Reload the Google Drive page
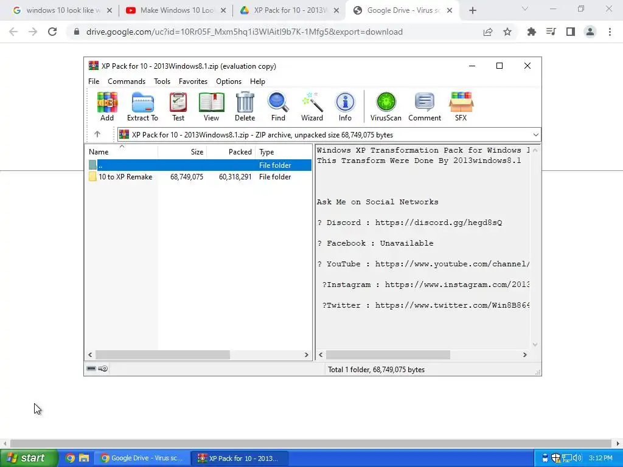This screenshot has height=467, width=623. click(x=52, y=32)
